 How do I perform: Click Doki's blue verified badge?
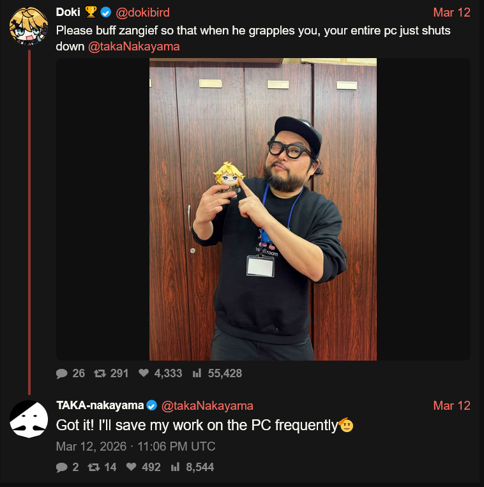[x=106, y=12]
